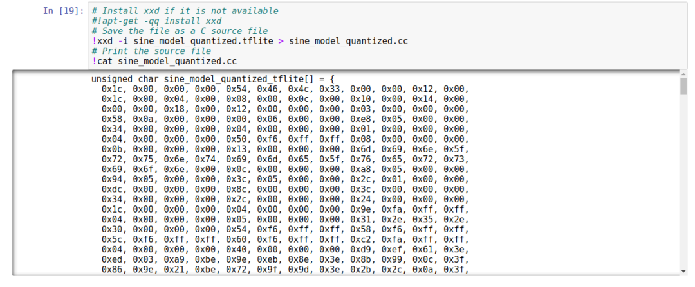Click the In [19] cell prompt
695x287 pixels.
pyautogui.click(x=65, y=10)
